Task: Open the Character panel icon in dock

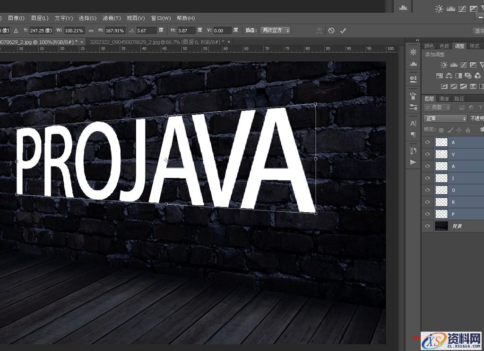Action: (x=413, y=123)
